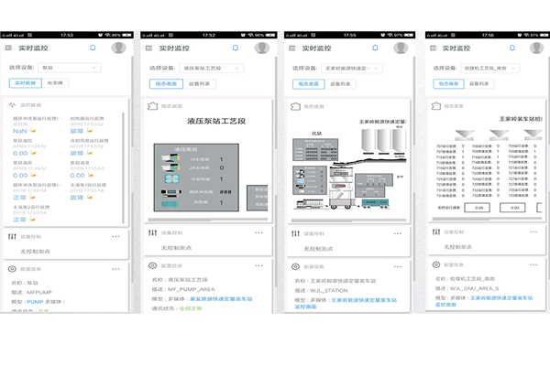Switch to the 光字牌 tab

(x=58, y=83)
